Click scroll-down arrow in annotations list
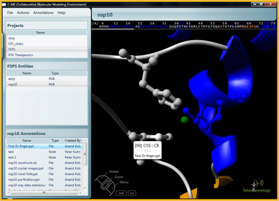The width and height of the screenshot is (279, 201). click(x=85, y=188)
